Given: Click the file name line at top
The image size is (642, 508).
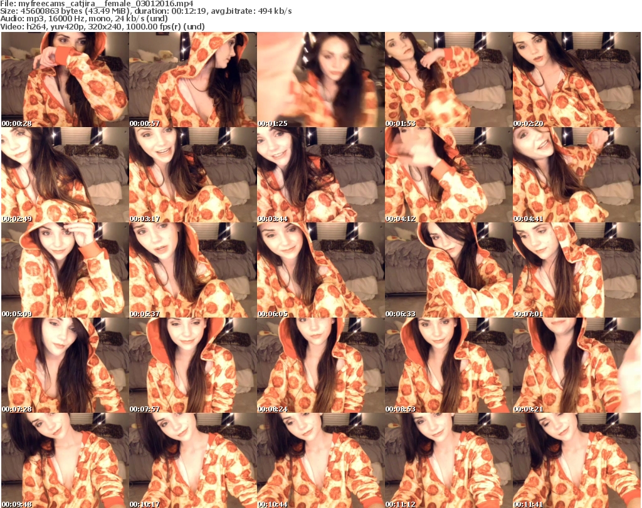Looking at the screenshot, I should click(97, 4).
